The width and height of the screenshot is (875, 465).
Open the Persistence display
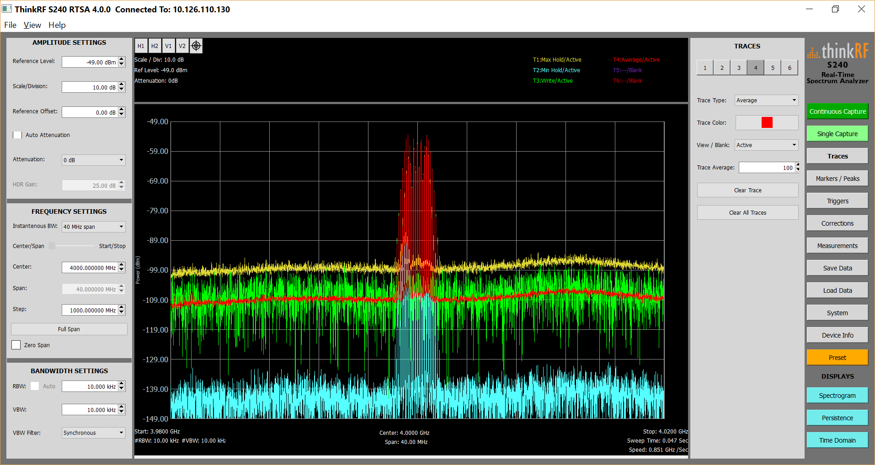pyautogui.click(x=837, y=417)
